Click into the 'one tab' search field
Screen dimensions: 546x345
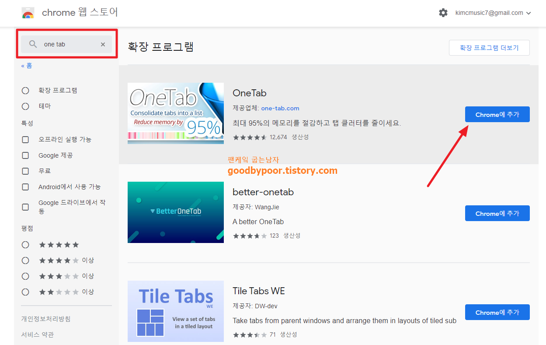(x=66, y=44)
